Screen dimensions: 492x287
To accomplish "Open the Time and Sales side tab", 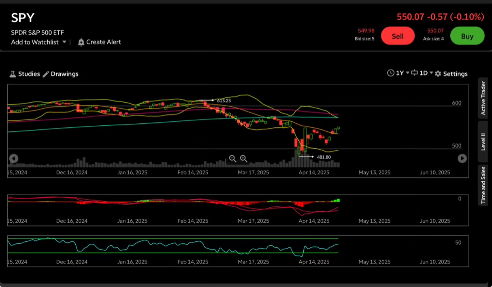I will (x=483, y=185).
